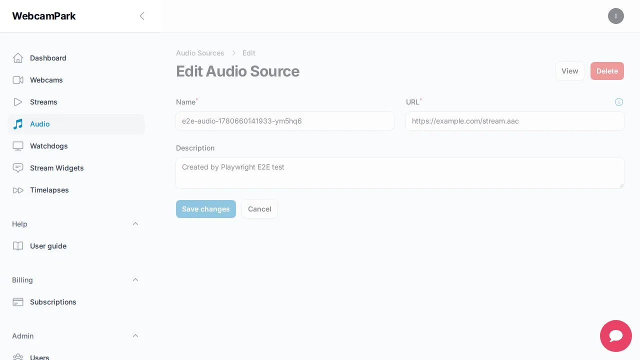Go to the Audio Sources breadcrumb

pyautogui.click(x=200, y=53)
